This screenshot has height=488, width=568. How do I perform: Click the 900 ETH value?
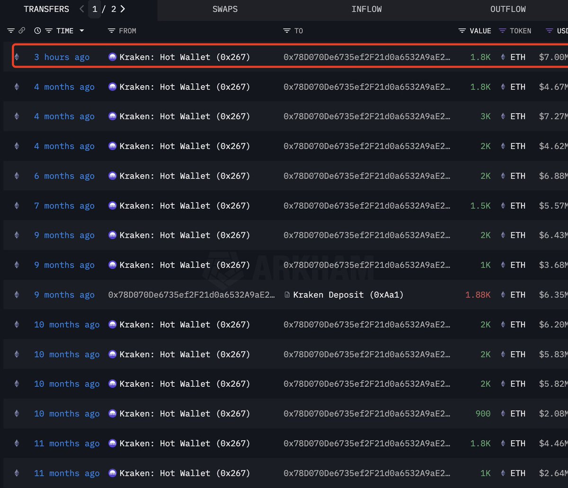click(483, 414)
